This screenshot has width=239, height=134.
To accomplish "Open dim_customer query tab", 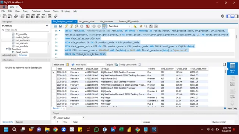I will [106, 22].
